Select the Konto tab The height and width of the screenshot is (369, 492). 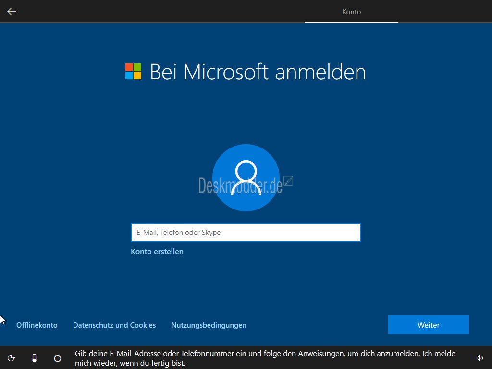coord(351,12)
